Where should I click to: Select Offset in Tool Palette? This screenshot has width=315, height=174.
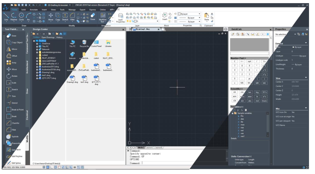point(12,56)
